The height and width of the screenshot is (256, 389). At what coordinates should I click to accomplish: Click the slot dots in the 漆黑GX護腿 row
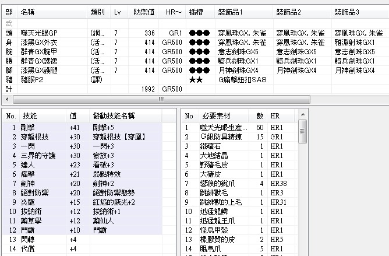pyautogui.click(x=199, y=71)
